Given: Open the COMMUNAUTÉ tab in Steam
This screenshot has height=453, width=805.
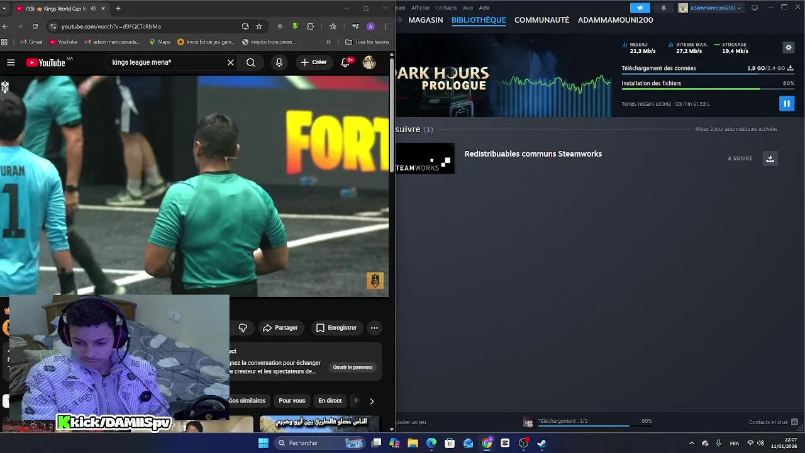Looking at the screenshot, I should (x=541, y=20).
